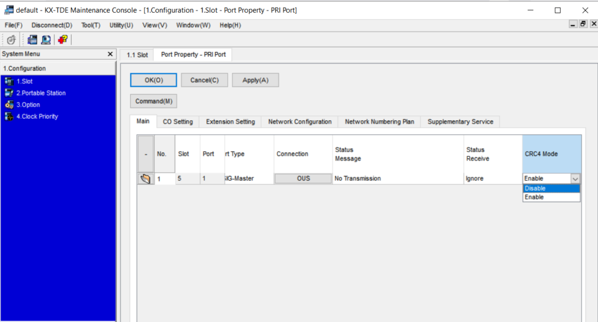
Task: Click the computer monitor toolbar icon
Action: click(46, 40)
